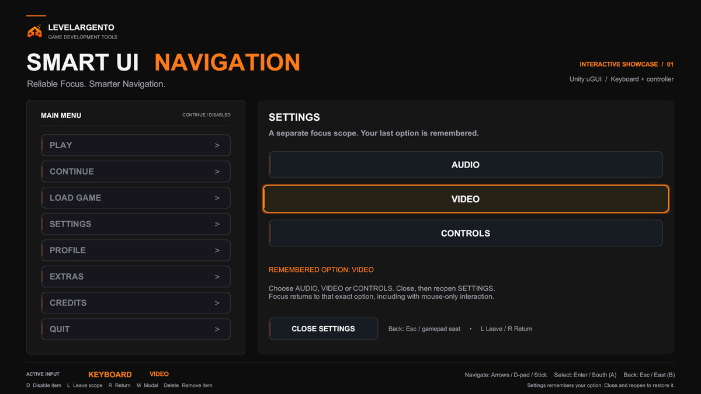Click the arrow on the LOAD GAME row
Viewport: 701px width, 394px height.
(x=217, y=198)
